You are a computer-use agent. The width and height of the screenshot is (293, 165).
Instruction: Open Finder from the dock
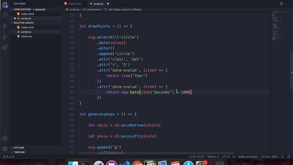coord(73,163)
